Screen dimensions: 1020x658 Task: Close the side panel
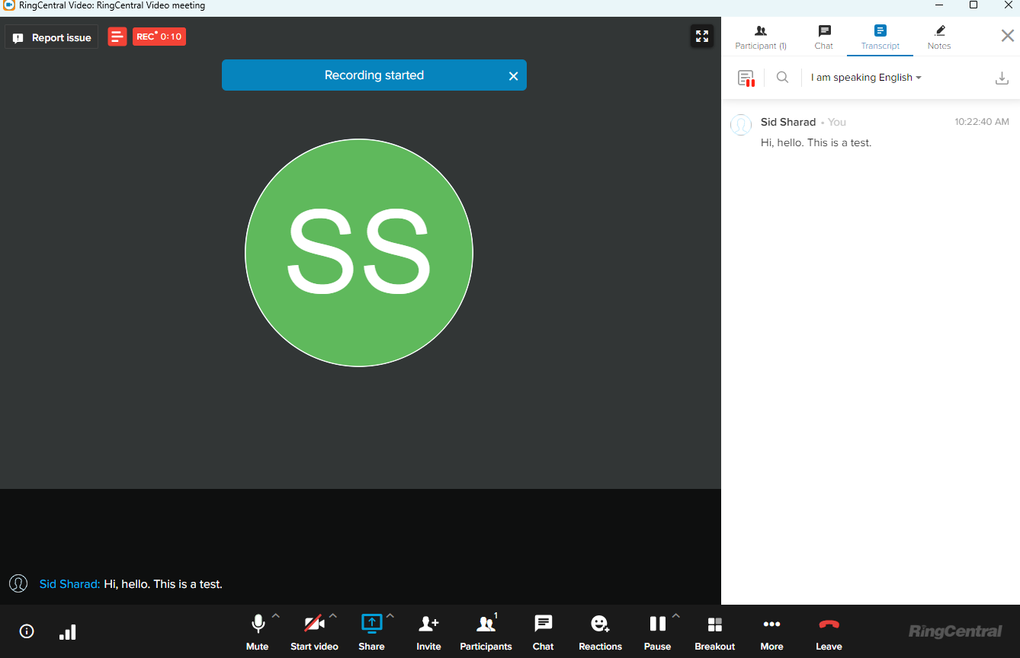[x=1007, y=36]
